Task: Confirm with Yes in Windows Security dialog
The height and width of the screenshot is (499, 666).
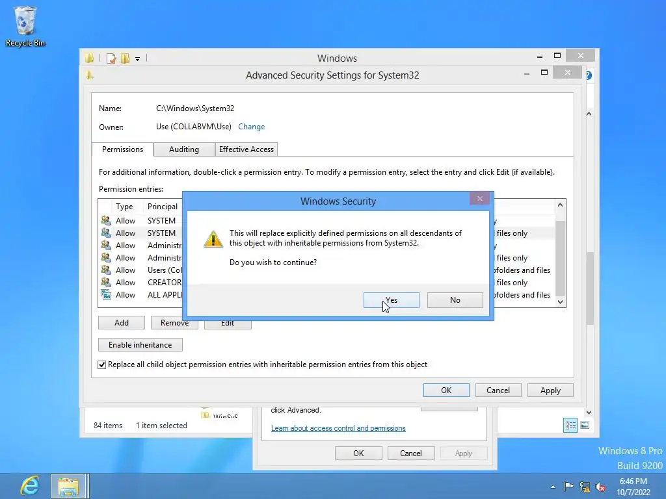Action: click(x=391, y=300)
